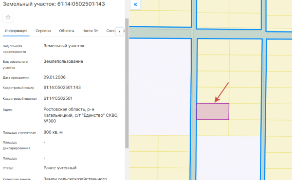The image size is (292, 180).
Task: Select yellow parcel directly above highlighted plot
Action: click(213, 95)
